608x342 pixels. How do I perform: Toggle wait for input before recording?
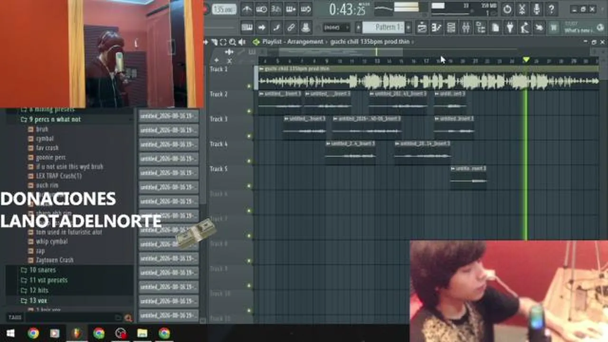pyautogui.click(x=262, y=9)
